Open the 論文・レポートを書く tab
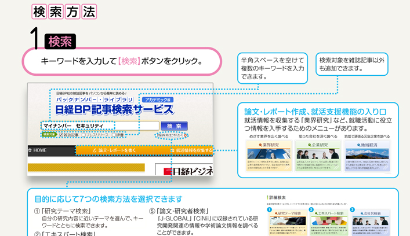The height and width of the screenshot is (236, 410). point(114,150)
